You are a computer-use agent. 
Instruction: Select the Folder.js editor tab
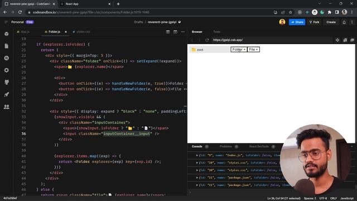[x=54, y=32]
